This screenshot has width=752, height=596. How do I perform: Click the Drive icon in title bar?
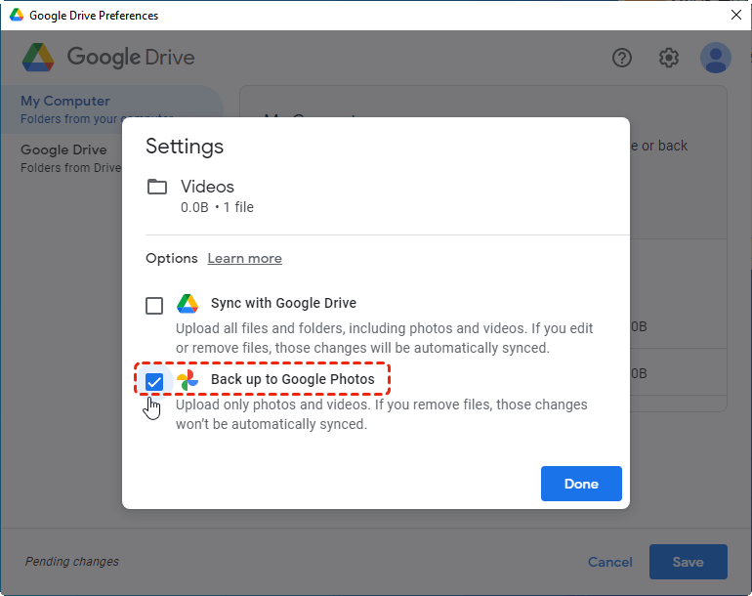click(x=17, y=16)
